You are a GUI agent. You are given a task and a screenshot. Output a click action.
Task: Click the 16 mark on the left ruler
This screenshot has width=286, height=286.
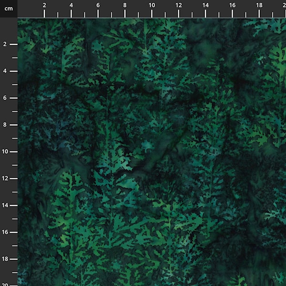coord(5,232)
